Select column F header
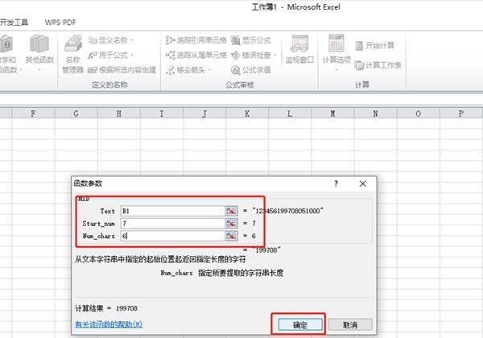Image resolution: width=483 pixels, height=338 pixels. tap(33, 113)
